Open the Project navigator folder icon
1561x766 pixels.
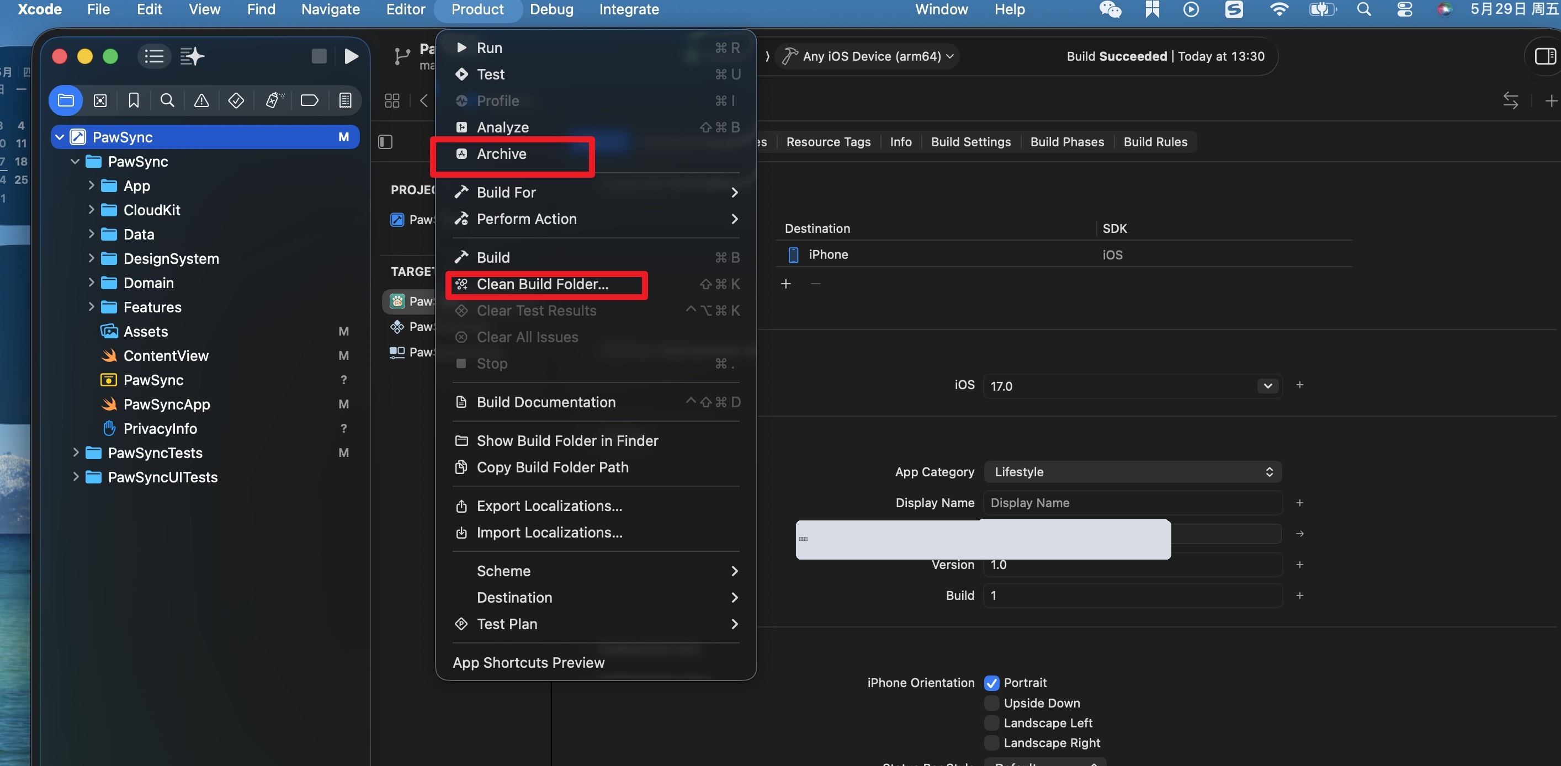click(66, 100)
